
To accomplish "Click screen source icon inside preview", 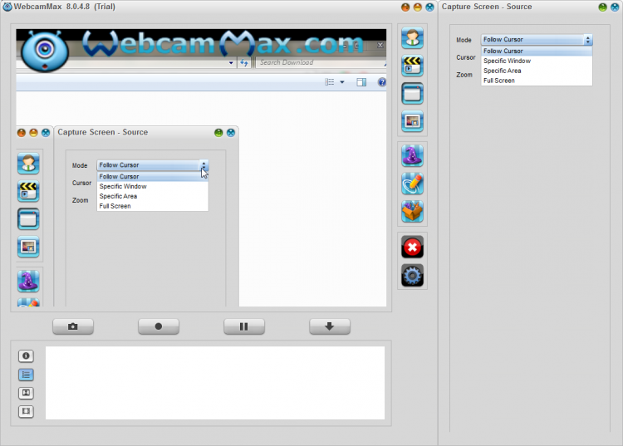I will (28, 218).
